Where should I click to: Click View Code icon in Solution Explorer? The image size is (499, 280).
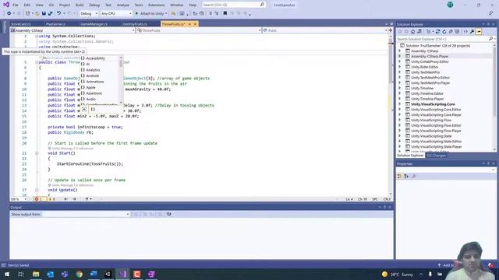pyautogui.click(x=465, y=31)
